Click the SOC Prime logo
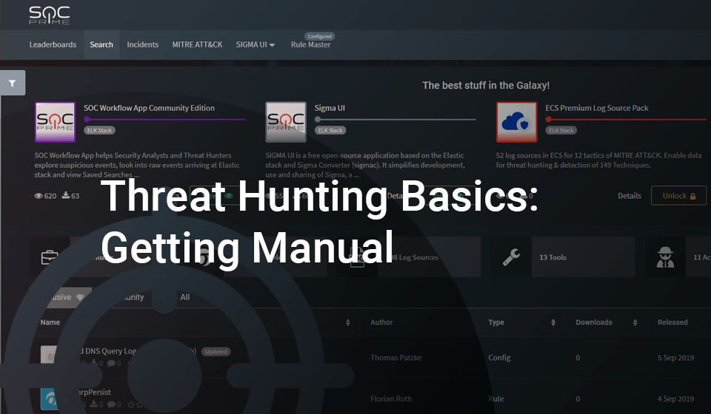The height and width of the screenshot is (414, 711). point(50,15)
